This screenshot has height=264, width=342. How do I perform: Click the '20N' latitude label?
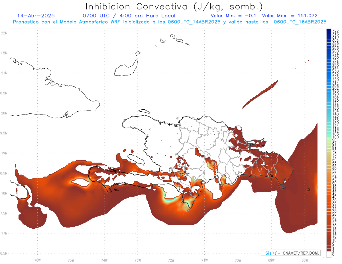pos(4,113)
